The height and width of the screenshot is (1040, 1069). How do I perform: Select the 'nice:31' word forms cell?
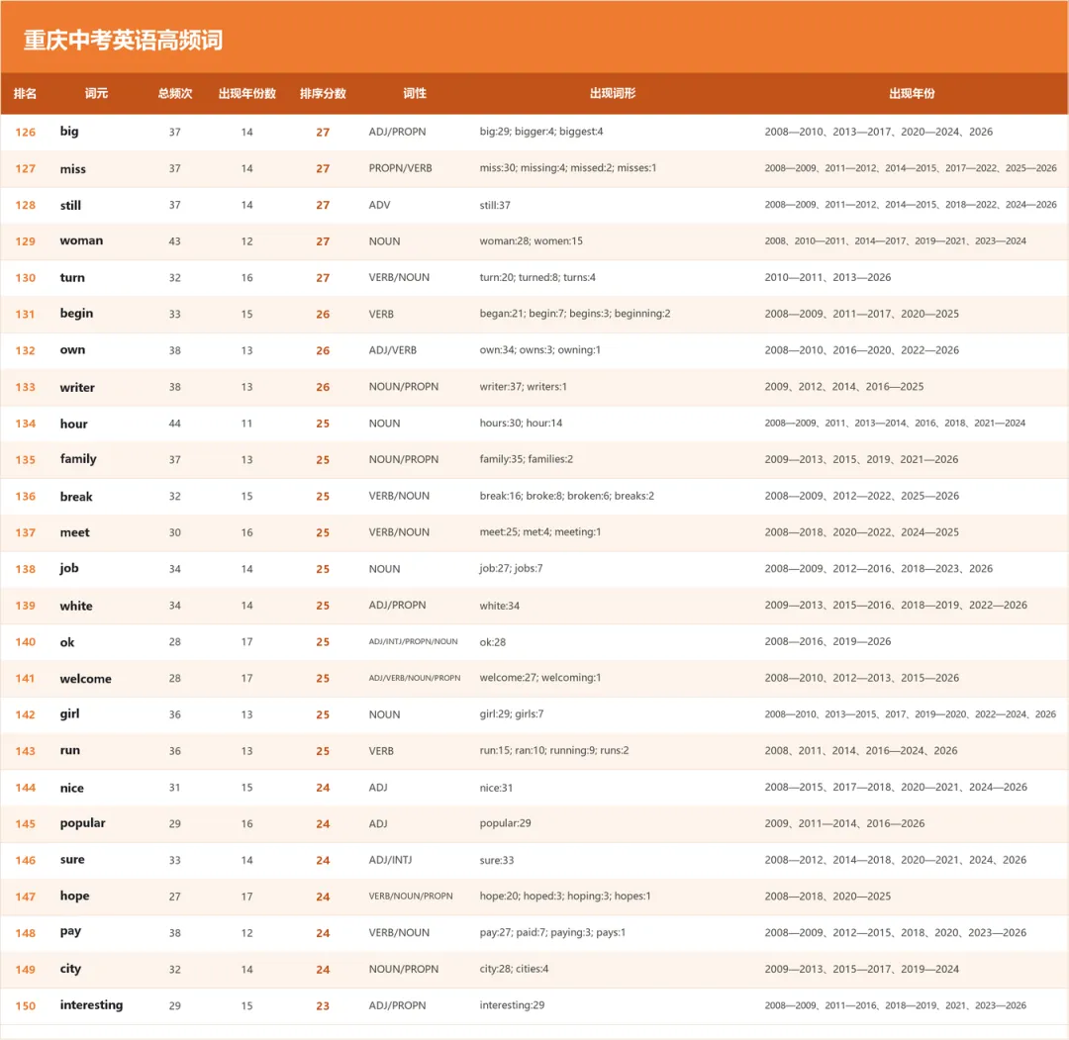point(496,788)
